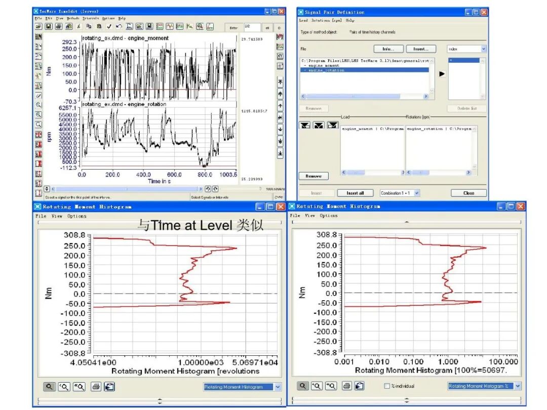Open the Methods menu in TimeEdit

73,19
